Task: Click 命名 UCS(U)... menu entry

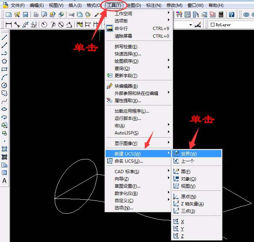Action: (139, 161)
